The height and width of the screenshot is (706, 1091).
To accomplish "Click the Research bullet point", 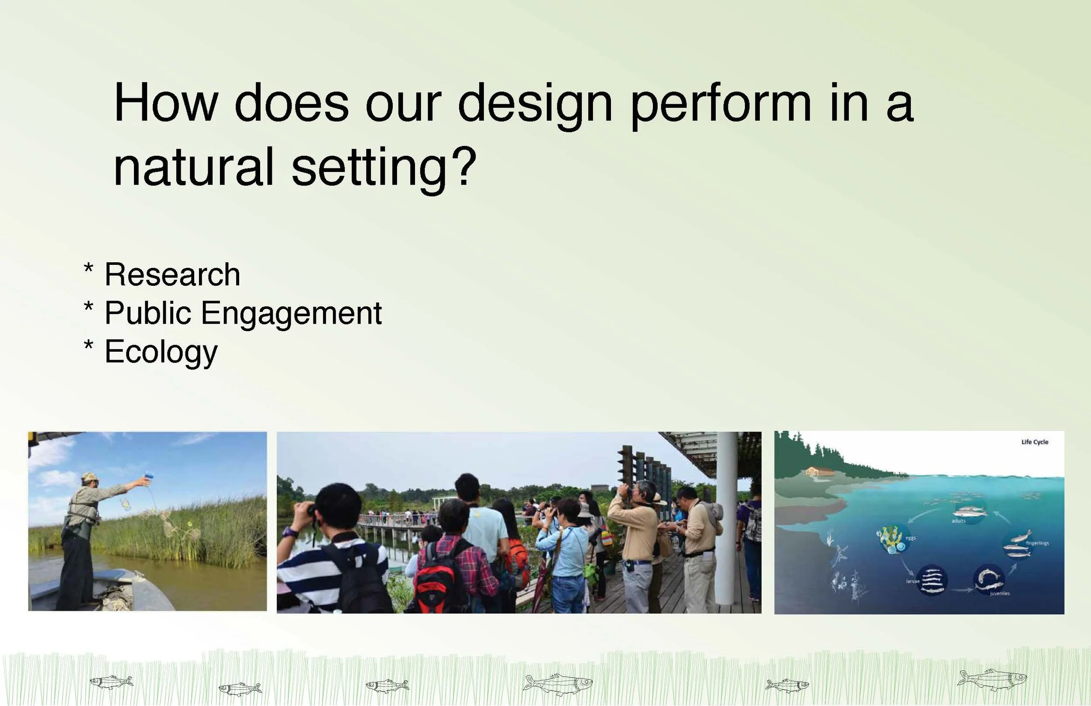I will point(162,274).
